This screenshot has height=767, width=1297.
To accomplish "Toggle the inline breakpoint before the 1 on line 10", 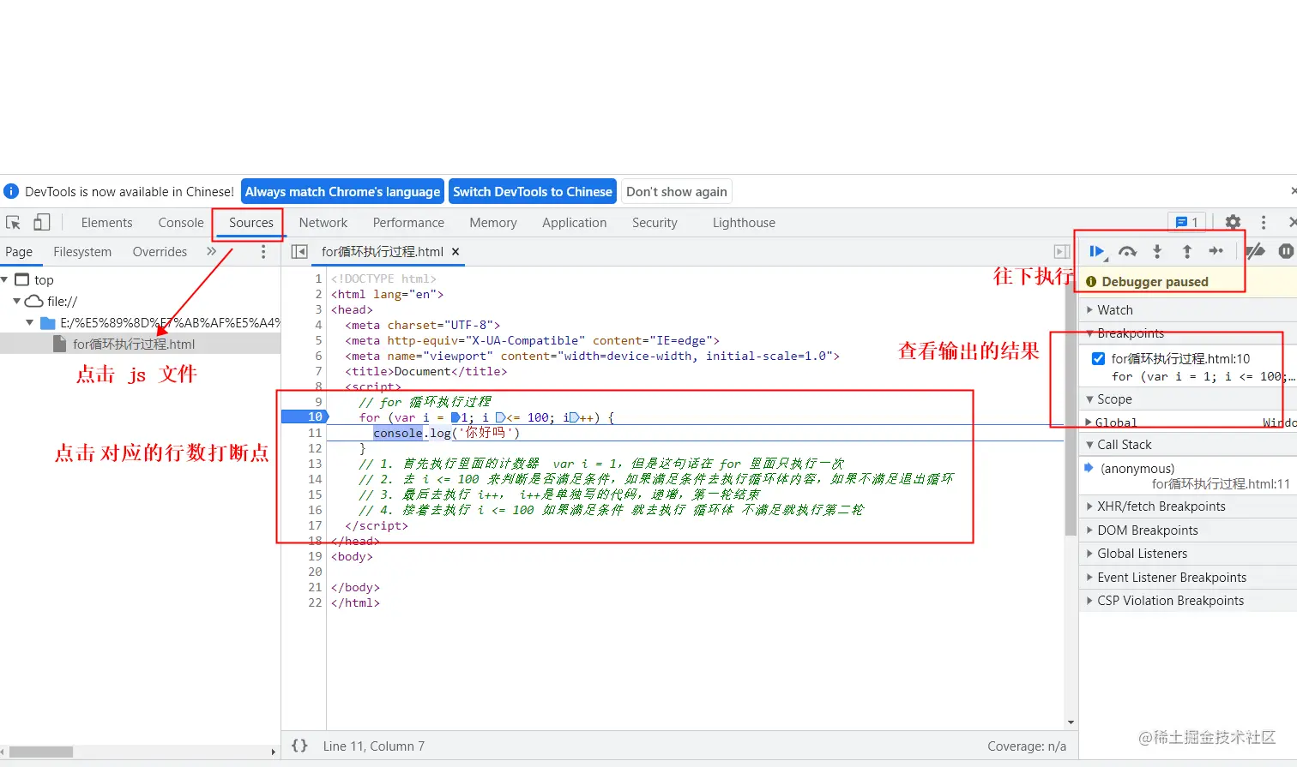I will coord(455,417).
